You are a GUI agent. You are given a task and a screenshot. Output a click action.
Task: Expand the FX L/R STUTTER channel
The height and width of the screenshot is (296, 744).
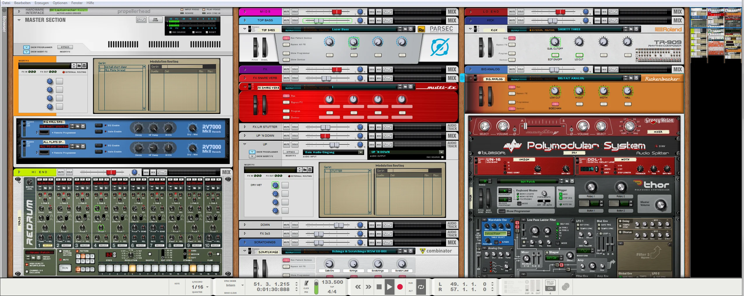point(245,127)
